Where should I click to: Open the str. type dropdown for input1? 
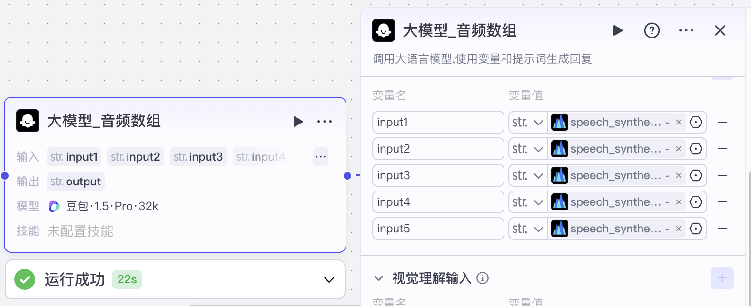(527, 122)
